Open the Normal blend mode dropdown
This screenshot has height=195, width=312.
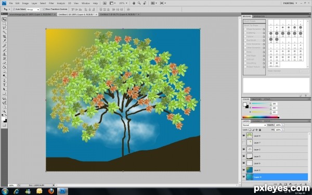254,125
